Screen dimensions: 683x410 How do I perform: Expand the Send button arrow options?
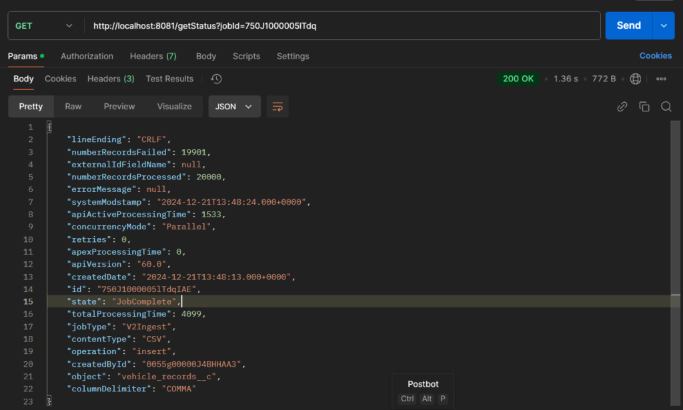pyautogui.click(x=663, y=25)
